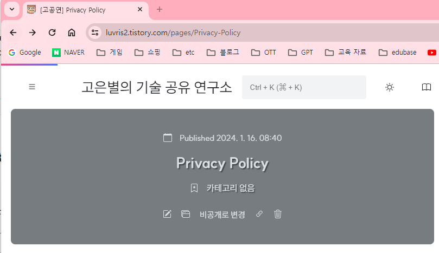439x253 pixels.
Task: Expand the OTT bookmark folder
Action: click(264, 53)
